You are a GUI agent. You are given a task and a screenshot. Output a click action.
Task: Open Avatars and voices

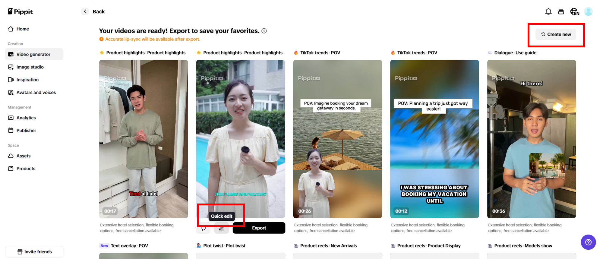36,92
